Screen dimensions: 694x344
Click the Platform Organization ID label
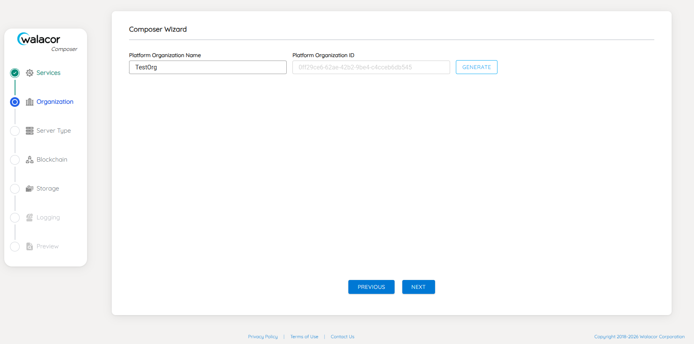point(323,55)
